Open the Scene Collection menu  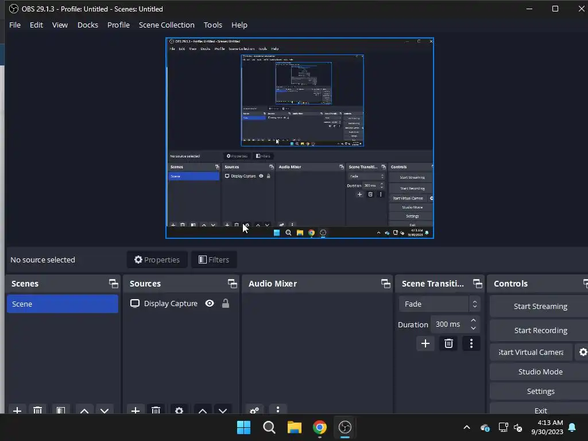tap(167, 25)
